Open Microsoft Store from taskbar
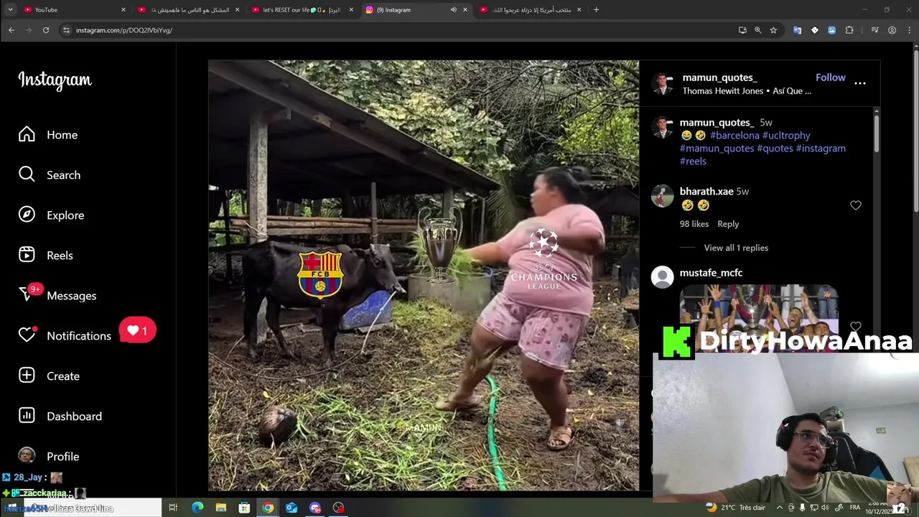The width and height of the screenshot is (919, 517). (244, 508)
